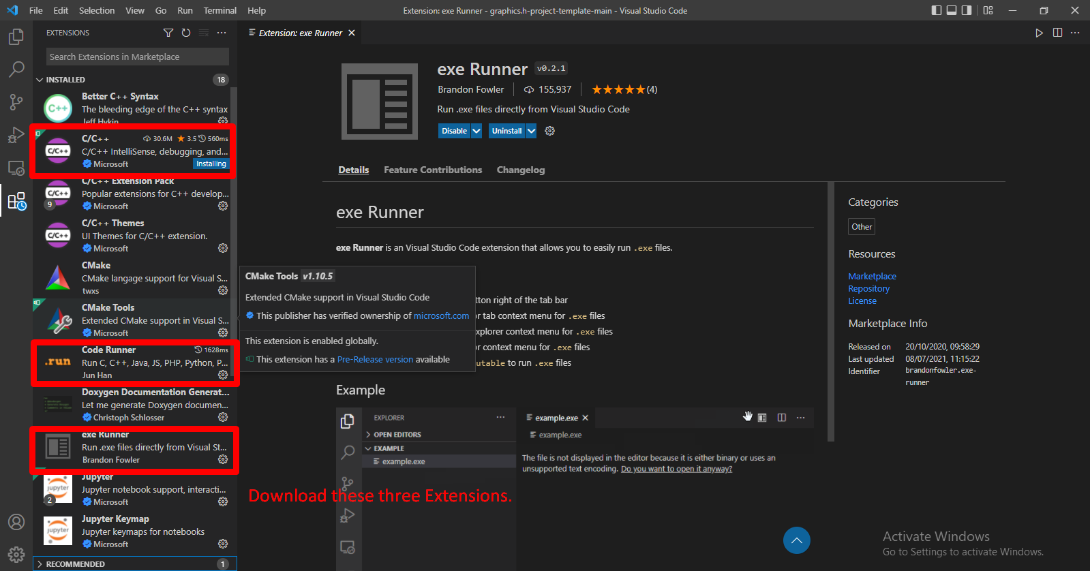The width and height of the screenshot is (1090, 571).
Task: Click the Brandon Fowler publisher name
Action: tap(471, 89)
